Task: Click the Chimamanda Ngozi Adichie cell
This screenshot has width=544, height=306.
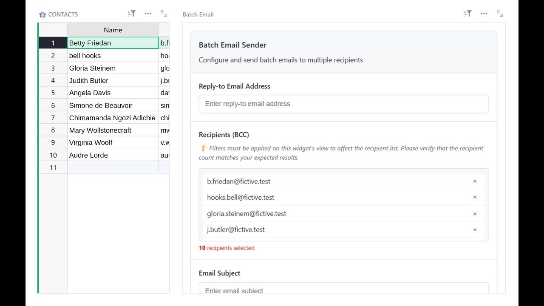Action: point(113,118)
